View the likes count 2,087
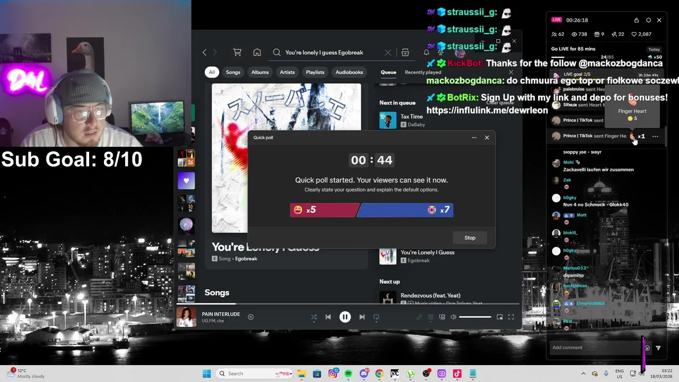This screenshot has width=679, height=382. (x=641, y=34)
